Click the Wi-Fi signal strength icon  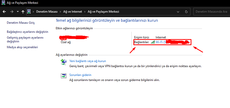153,42
